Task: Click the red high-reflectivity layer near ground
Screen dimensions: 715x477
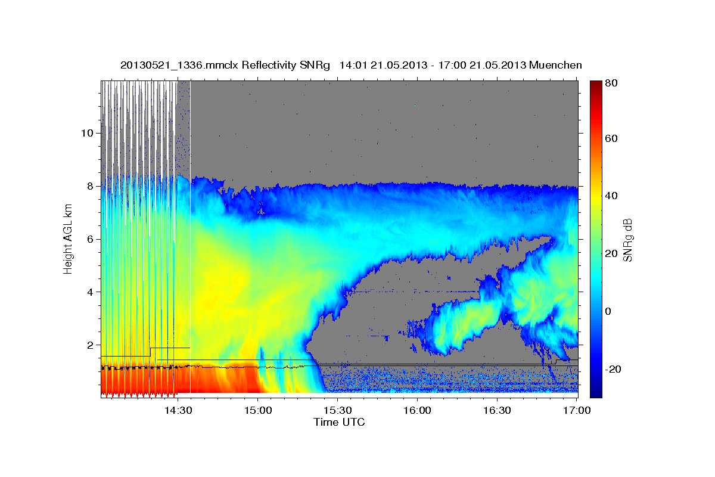Action: (179, 379)
